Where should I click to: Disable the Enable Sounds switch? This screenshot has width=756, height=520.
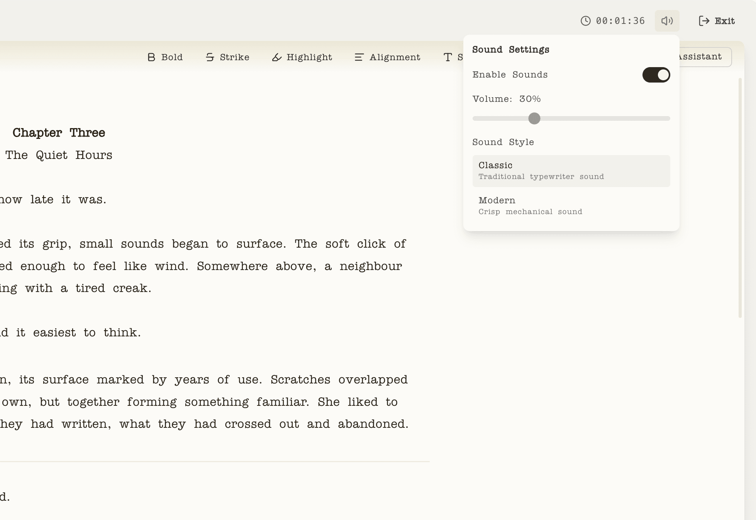coord(656,75)
